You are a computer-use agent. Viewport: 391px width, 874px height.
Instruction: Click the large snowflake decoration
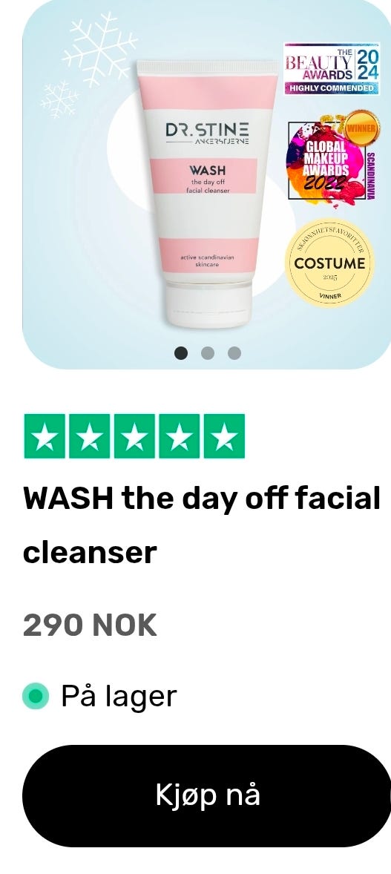pyautogui.click(x=100, y=50)
